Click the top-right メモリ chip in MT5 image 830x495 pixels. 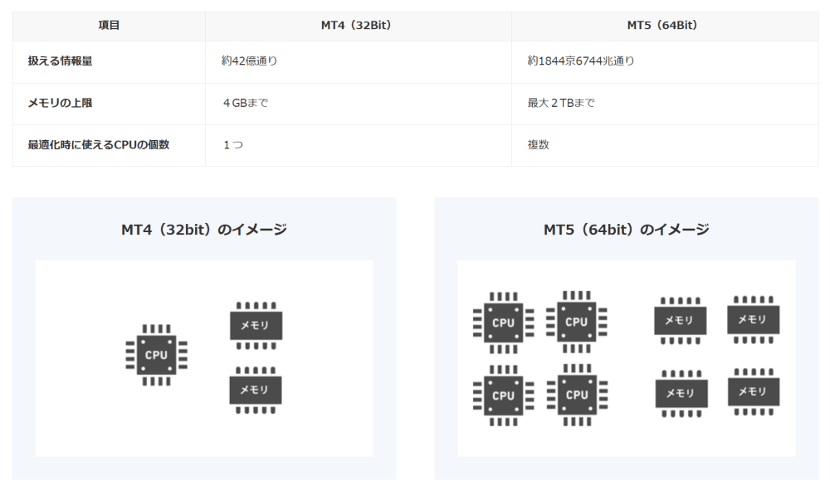(754, 319)
